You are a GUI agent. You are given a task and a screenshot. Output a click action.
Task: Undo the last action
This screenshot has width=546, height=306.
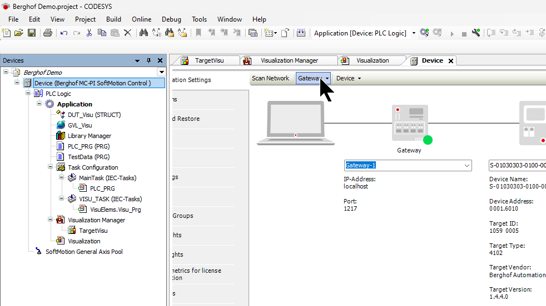pos(64,33)
